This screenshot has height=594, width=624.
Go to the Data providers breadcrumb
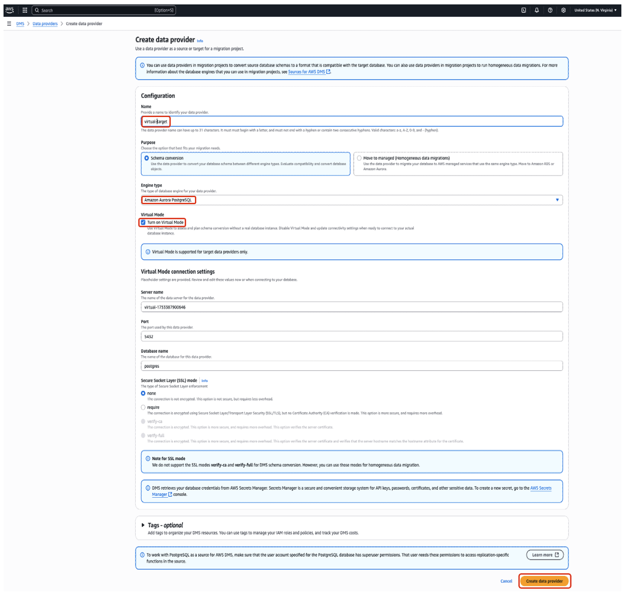click(x=45, y=24)
